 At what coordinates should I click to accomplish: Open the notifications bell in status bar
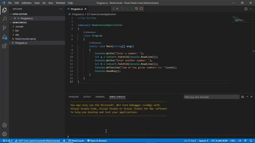[251, 141]
